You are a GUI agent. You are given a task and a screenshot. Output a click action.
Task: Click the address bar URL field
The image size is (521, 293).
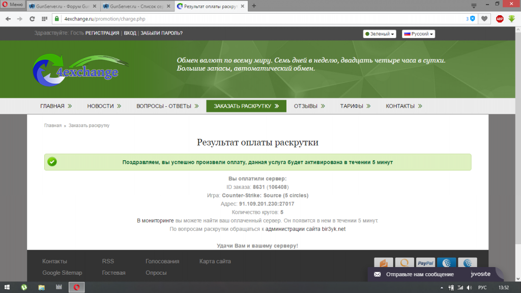(254, 19)
